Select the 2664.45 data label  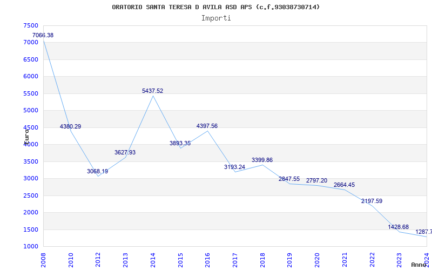point(344,185)
